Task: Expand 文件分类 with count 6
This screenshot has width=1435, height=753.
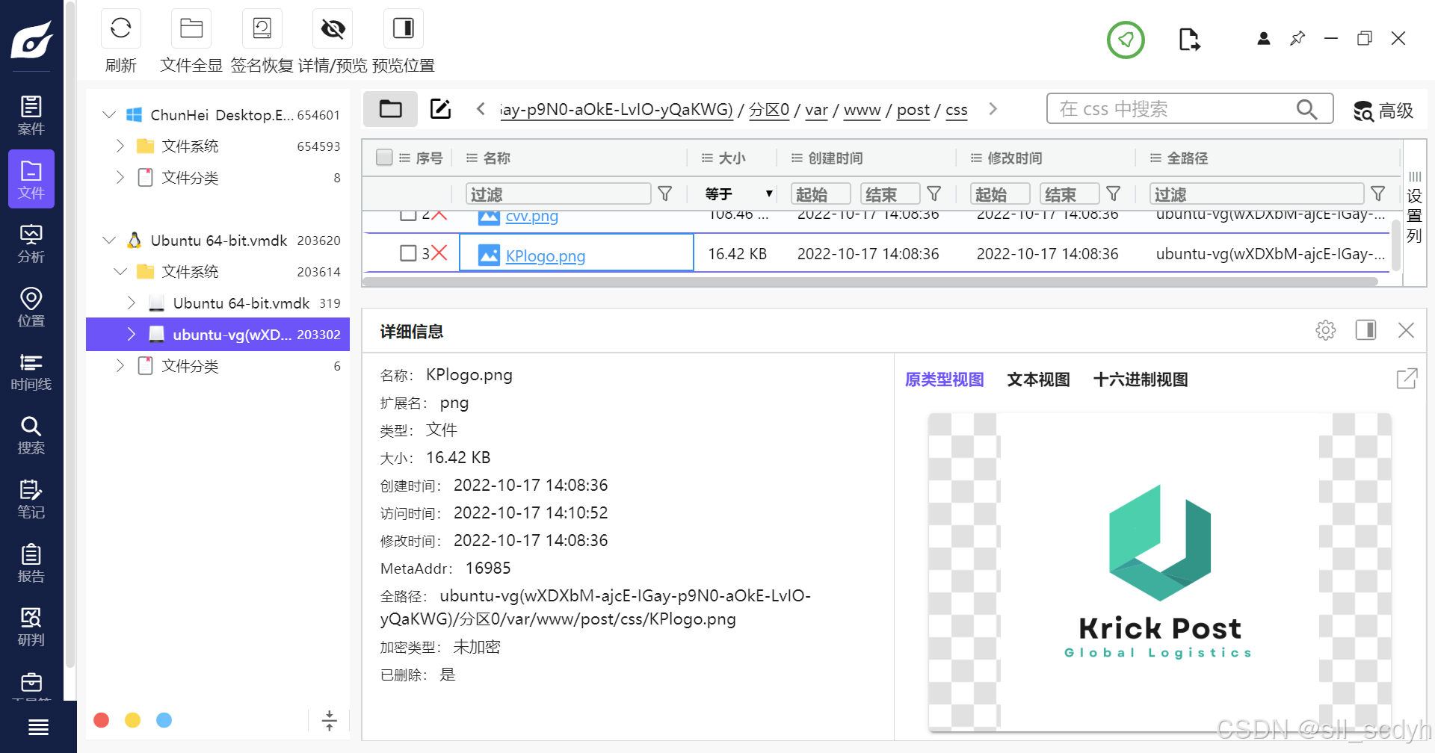Action: (120, 365)
